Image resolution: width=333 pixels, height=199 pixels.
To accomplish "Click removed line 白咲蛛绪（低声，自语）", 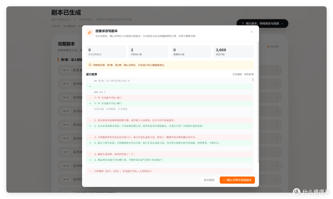I will [x=169, y=171].
